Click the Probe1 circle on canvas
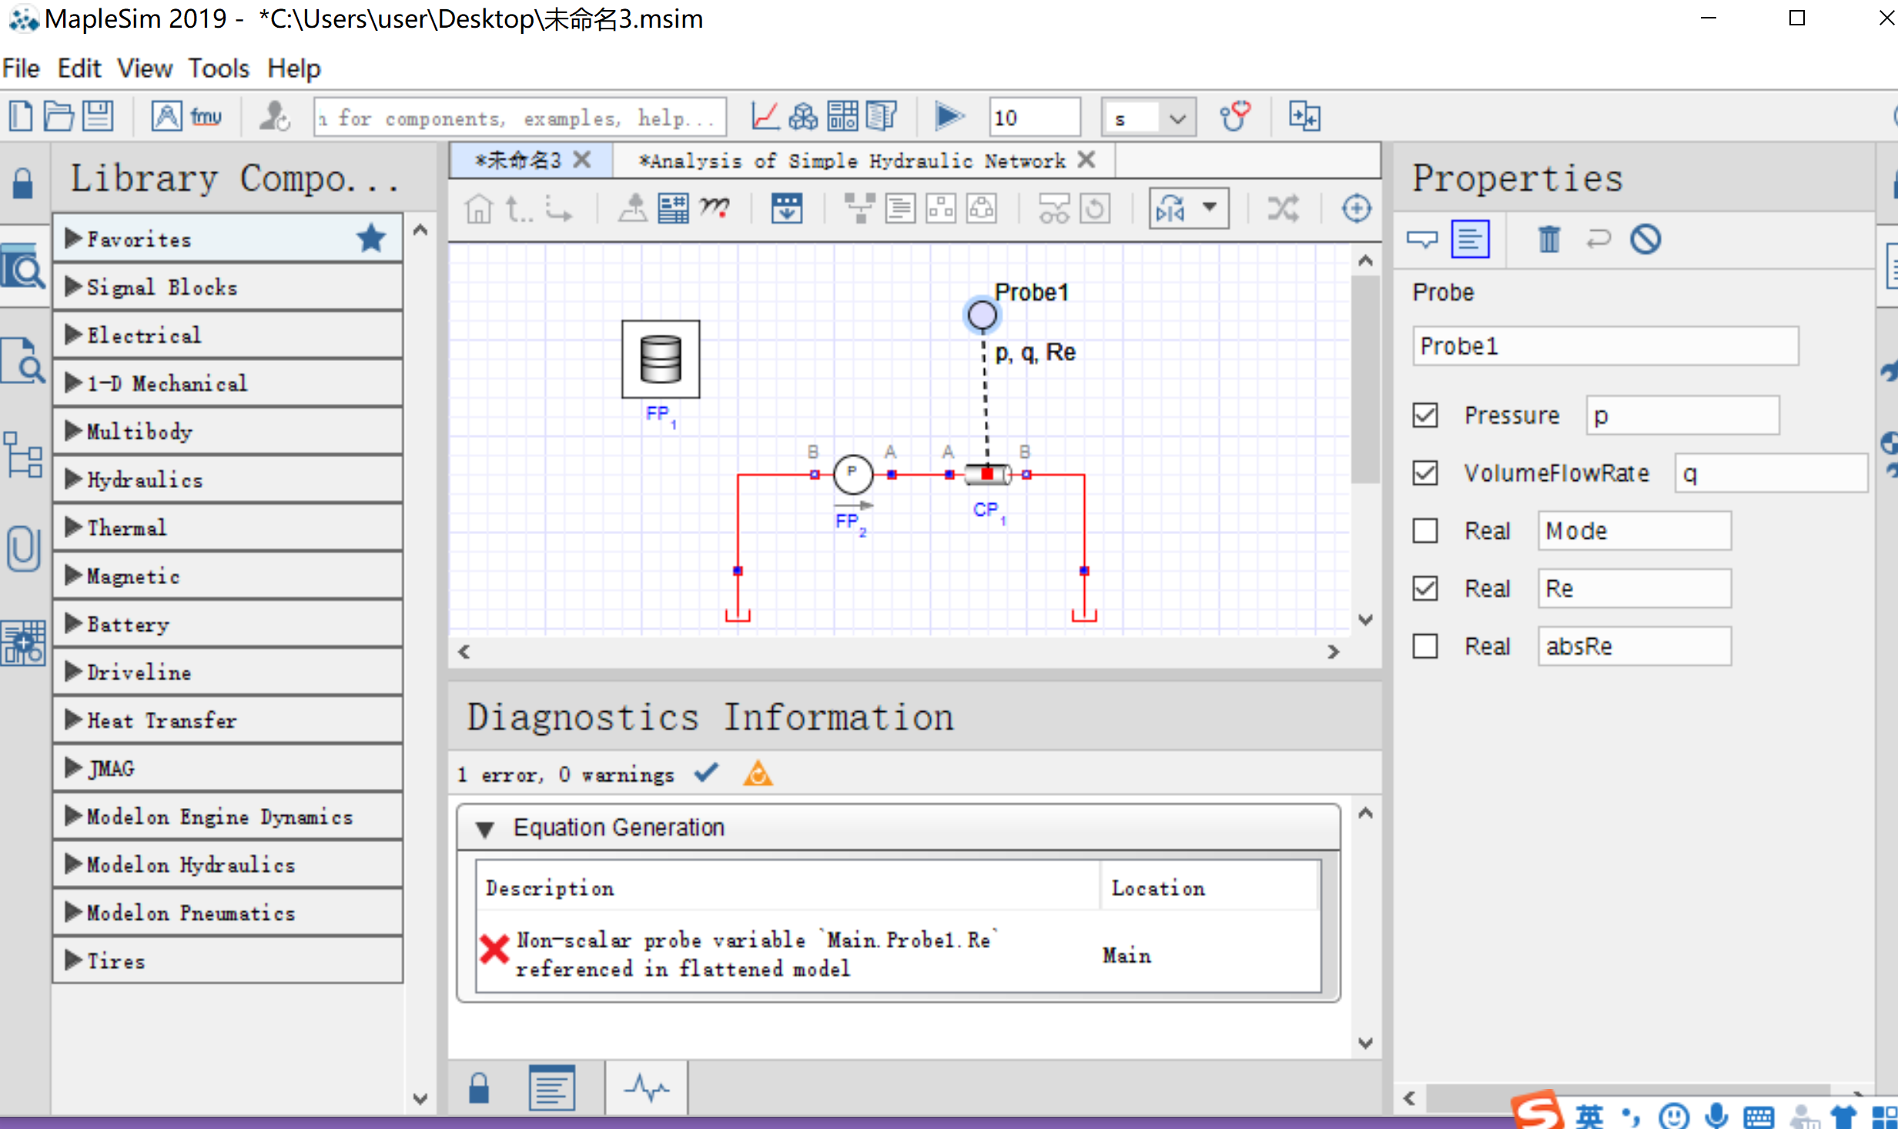Viewport: 1898px width, 1129px height. 981,315
